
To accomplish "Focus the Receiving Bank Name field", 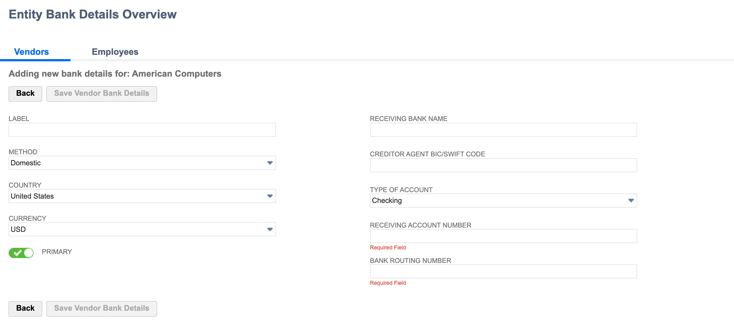I will tap(503, 130).
